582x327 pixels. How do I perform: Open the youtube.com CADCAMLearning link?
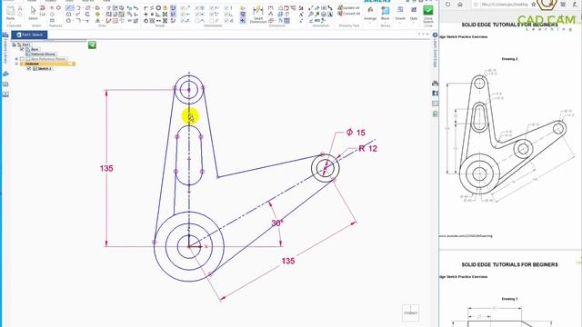(466, 236)
